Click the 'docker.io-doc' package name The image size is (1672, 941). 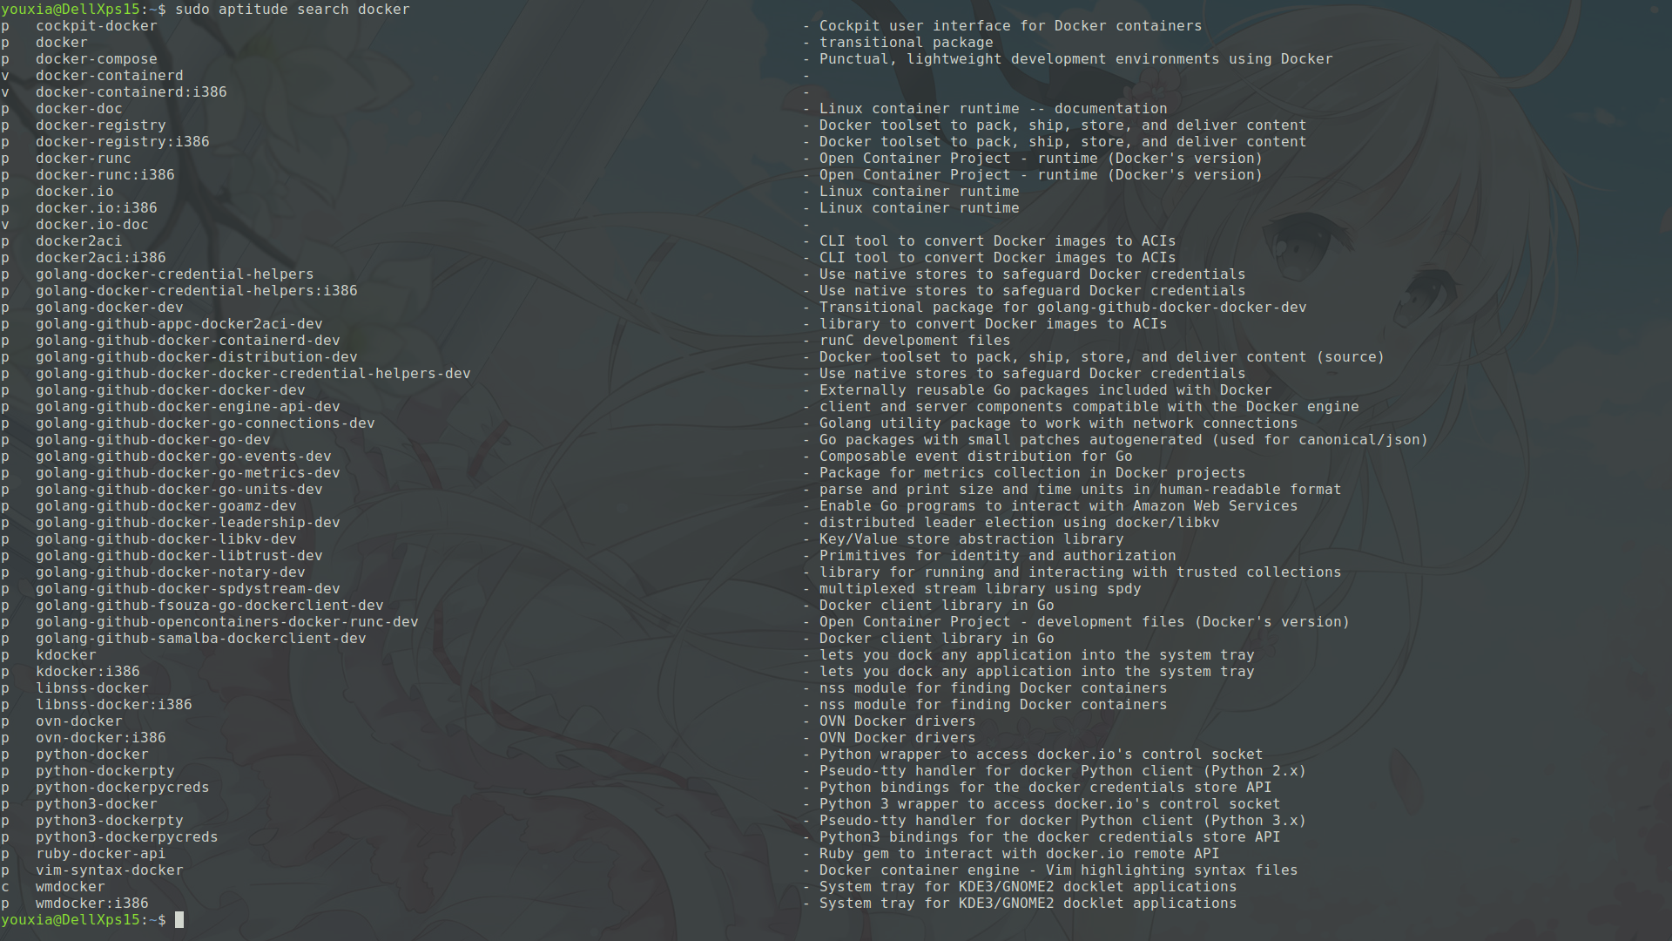pyautogui.click(x=92, y=224)
